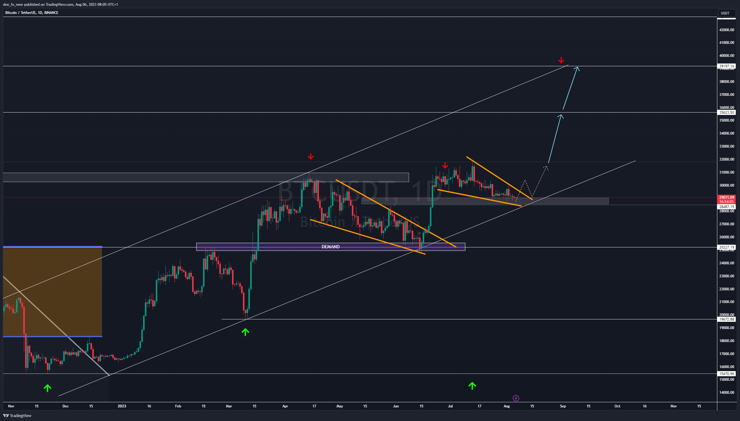Screen dimensions: 740x421
Task: Click the Nov label at the left of time axis
Action: (11, 406)
